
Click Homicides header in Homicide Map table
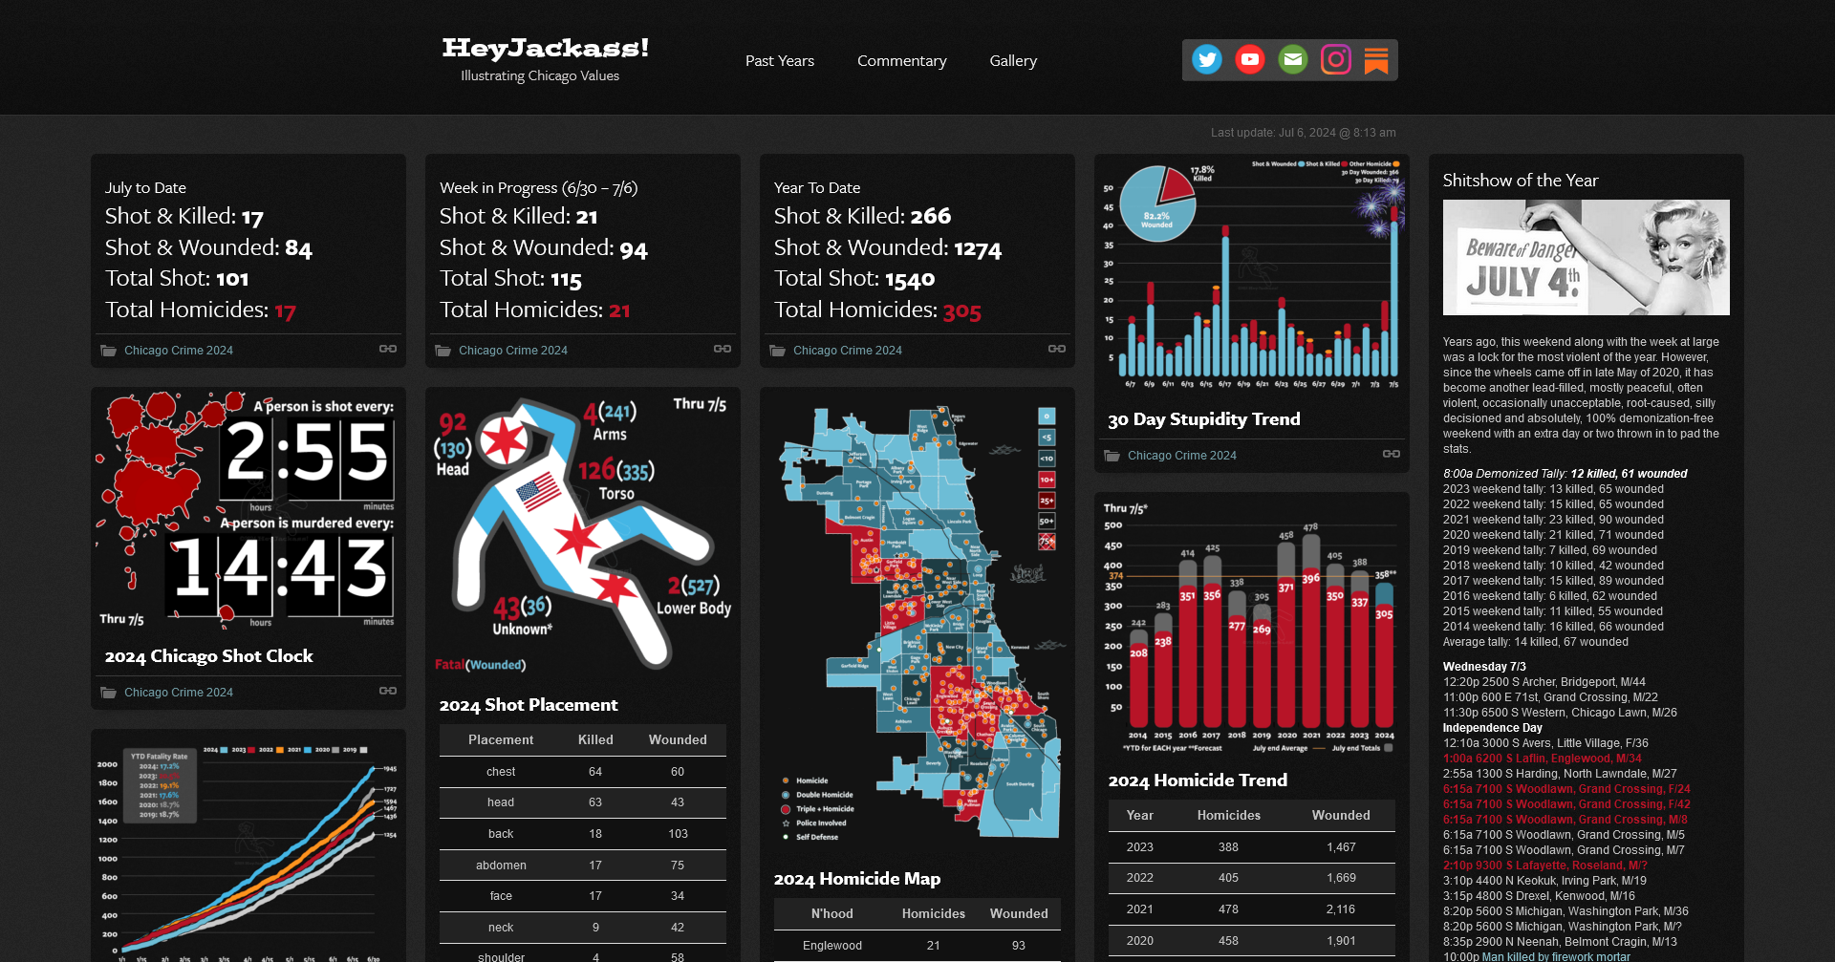pyautogui.click(x=934, y=913)
